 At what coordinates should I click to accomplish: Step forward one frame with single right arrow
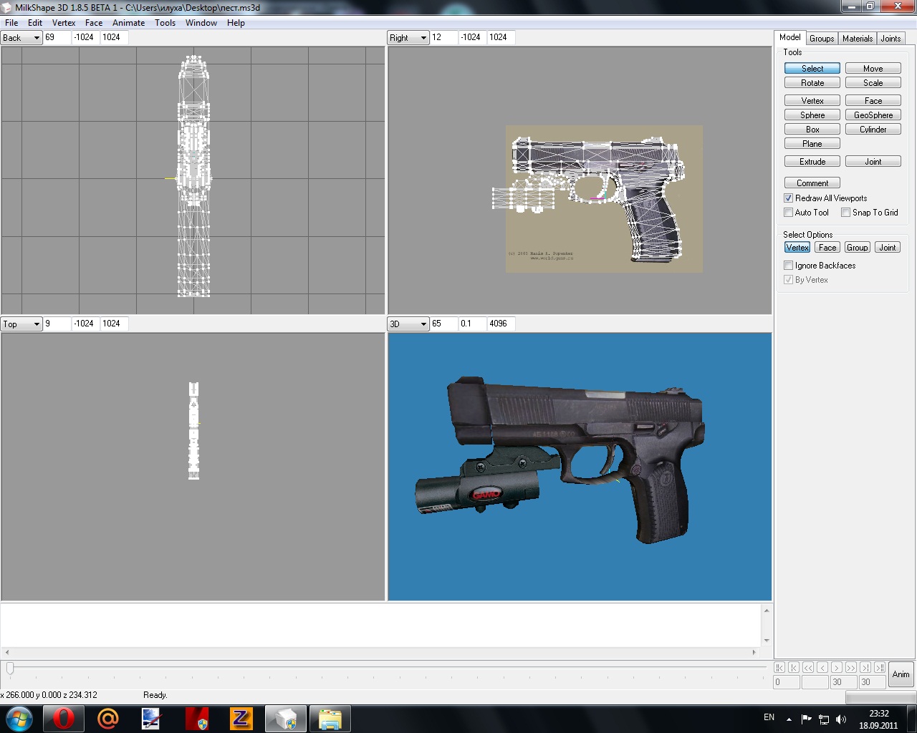click(836, 667)
